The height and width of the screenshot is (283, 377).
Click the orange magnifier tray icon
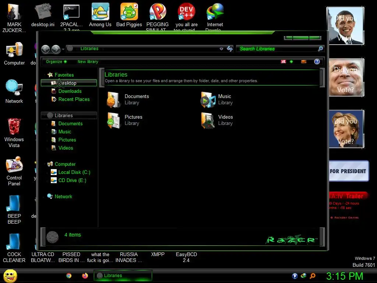click(313, 276)
